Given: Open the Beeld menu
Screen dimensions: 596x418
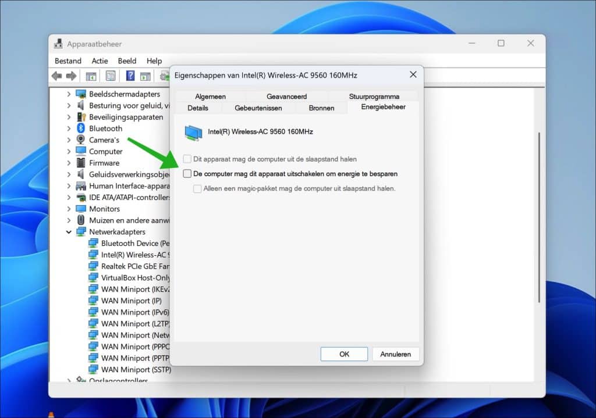Looking at the screenshot, I should (127, 60).
